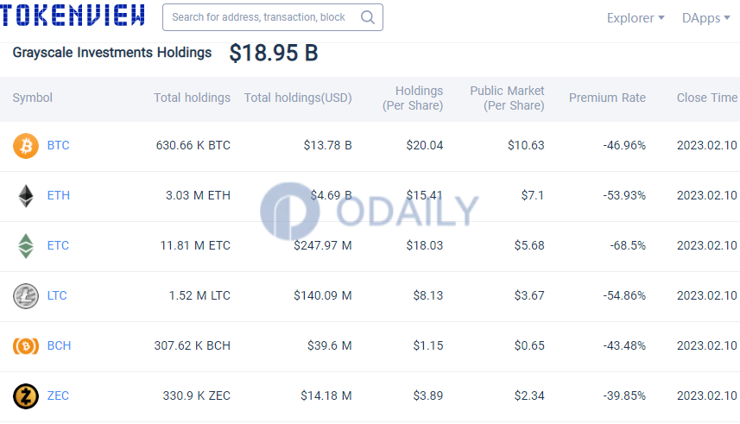Select the $2.34 public market cell
The image size is (740, 424).
(x=529, y=396)
